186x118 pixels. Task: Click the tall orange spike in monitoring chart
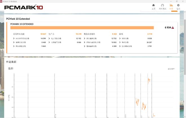point(149,80)
